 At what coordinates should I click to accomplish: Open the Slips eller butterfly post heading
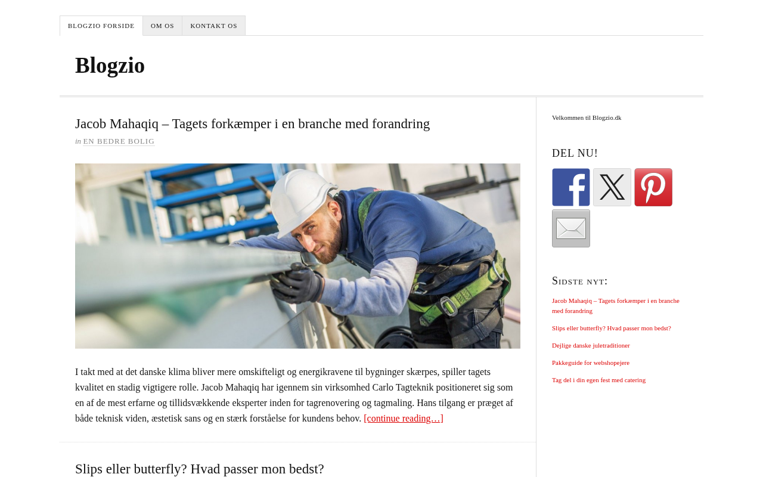(200, 469)
